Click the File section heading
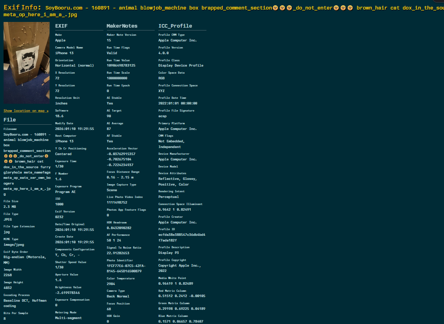The image size is (444, 324). (x=10, y=120)
